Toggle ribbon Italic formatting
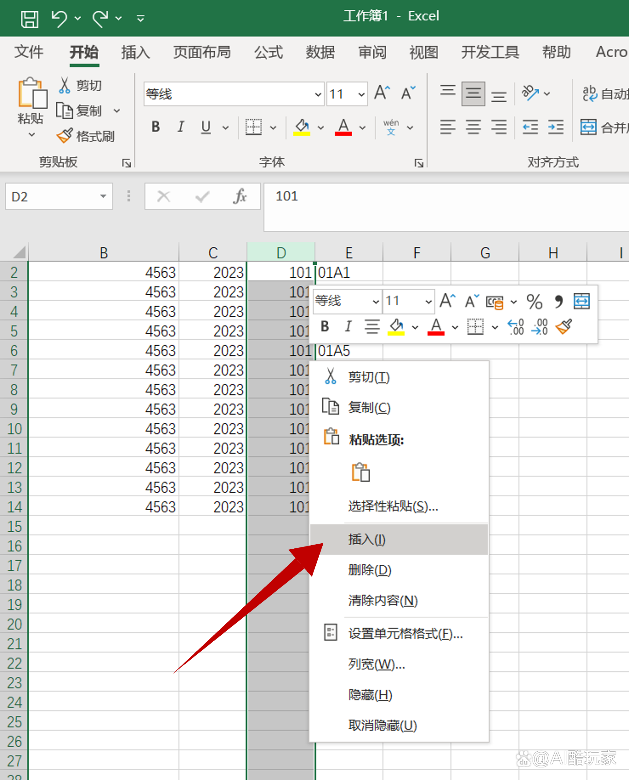This screenshot has width=629, height=780. [x=181, y=127]
